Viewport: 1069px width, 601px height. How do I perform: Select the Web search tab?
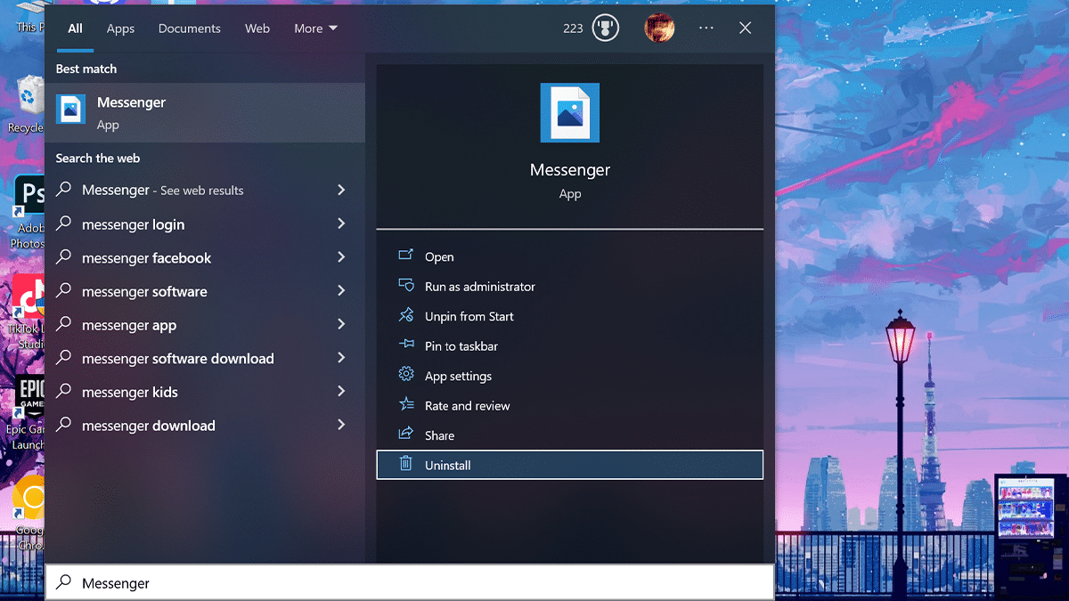click(x=257, y=28)
